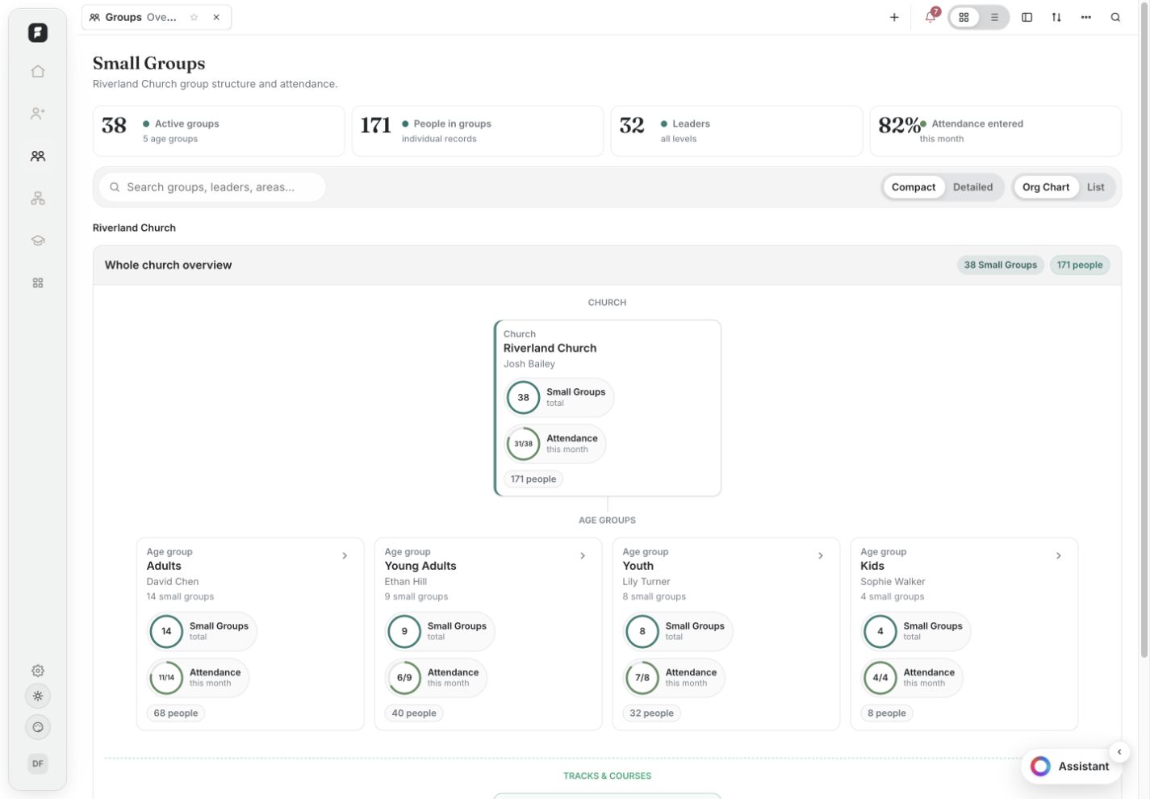Star the Groups tab as favorite

[x=194, y=17]
